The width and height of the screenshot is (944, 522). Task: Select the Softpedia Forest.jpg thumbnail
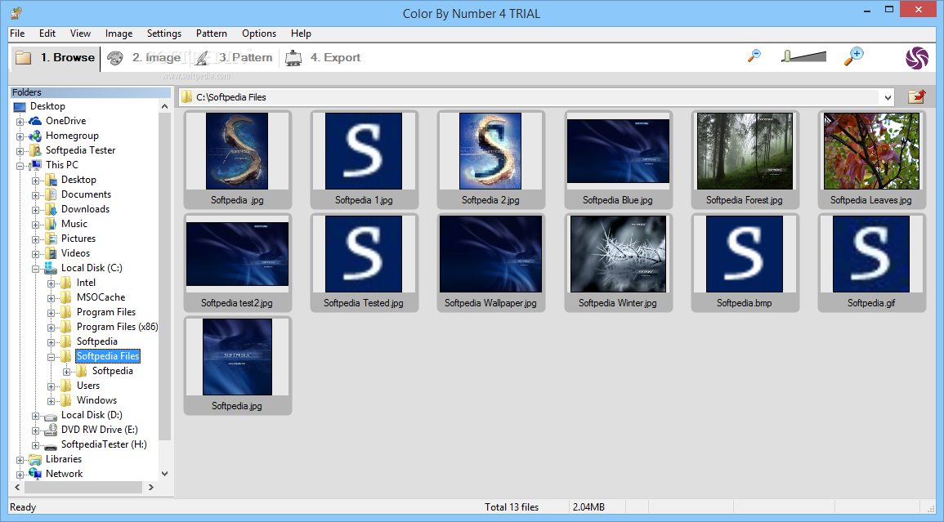[745, 159]
